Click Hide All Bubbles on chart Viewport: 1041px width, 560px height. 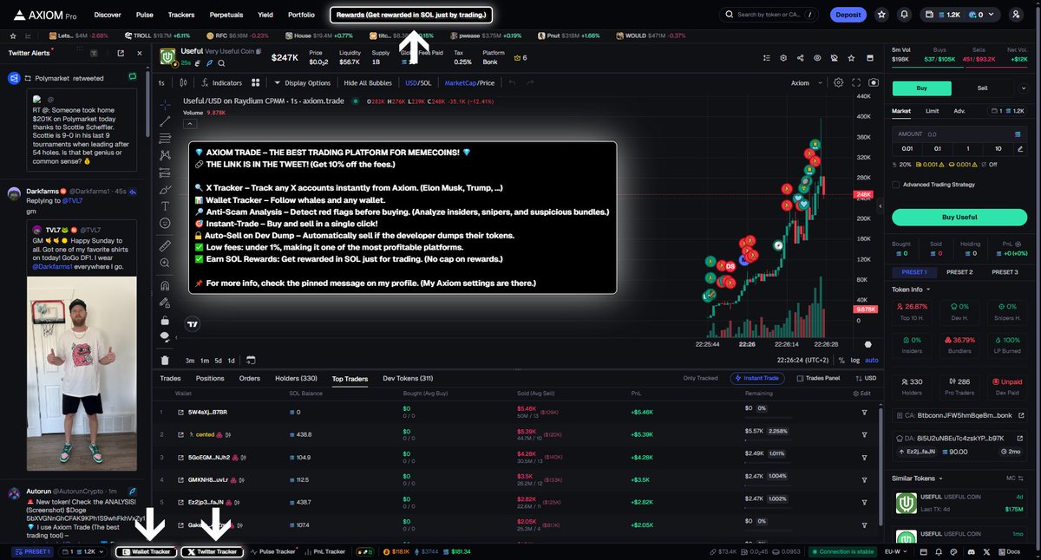[x=368, y=83]
